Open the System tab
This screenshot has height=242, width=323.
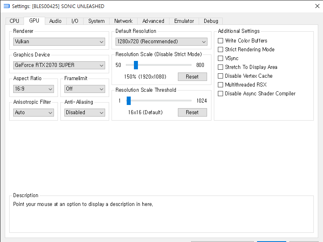(96, 21)
